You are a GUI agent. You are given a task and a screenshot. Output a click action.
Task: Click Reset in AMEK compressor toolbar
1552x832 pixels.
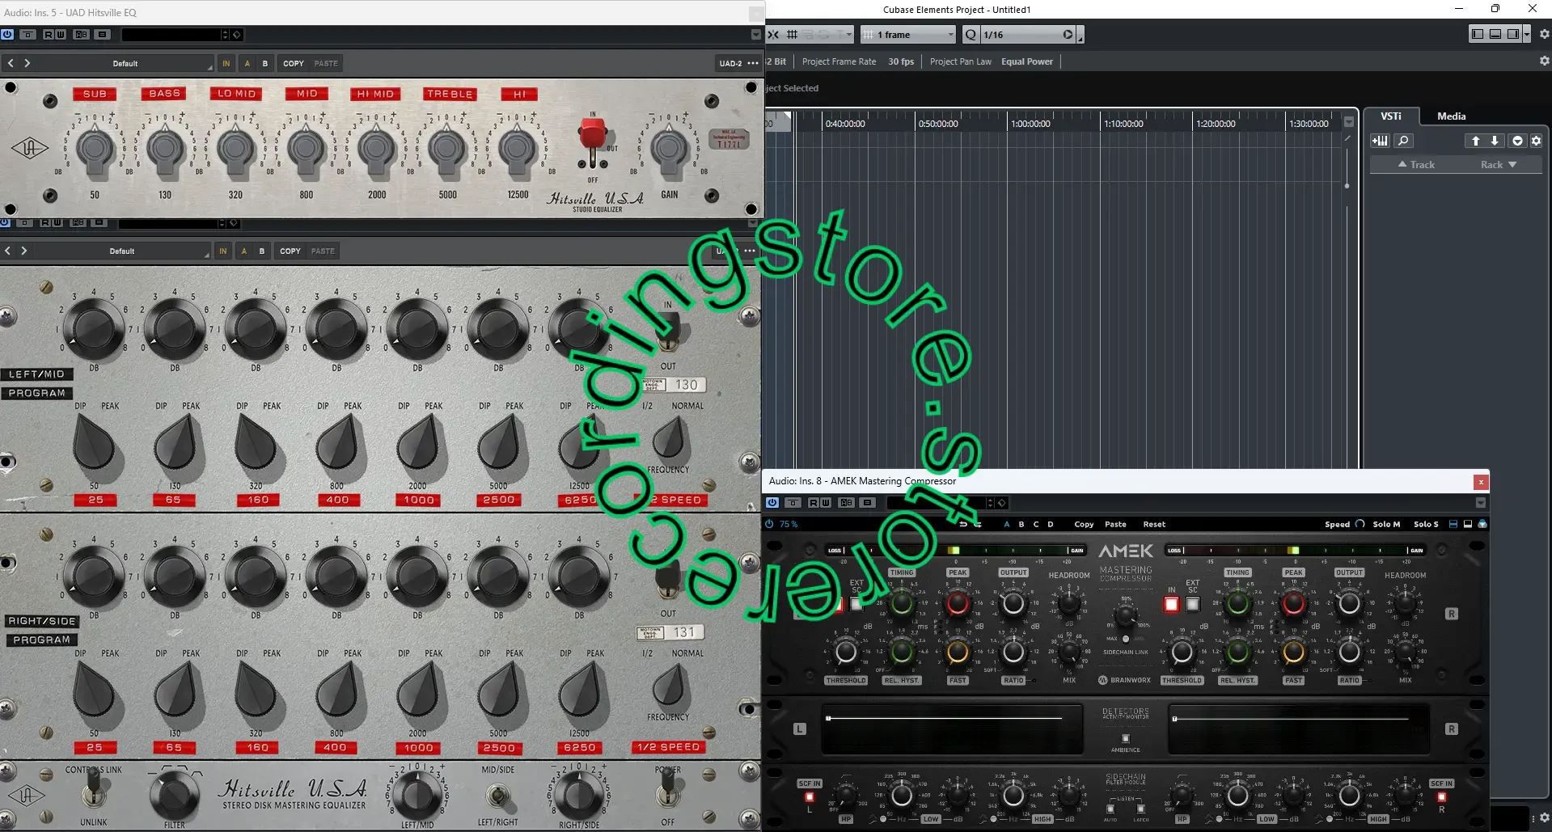[x=1154, y=524]
